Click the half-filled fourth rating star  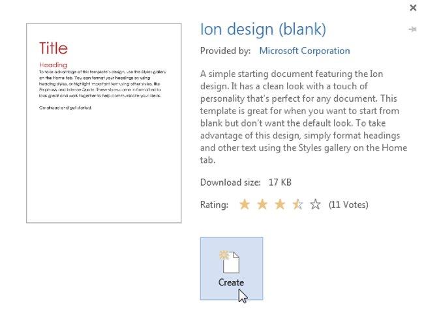point(297,205)
